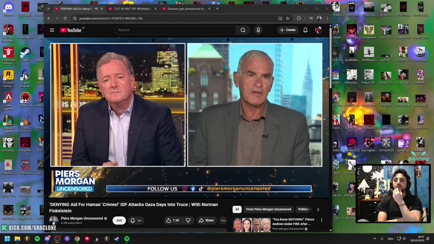View site information icon in address bar
434x244 pixels.
(75, 18)
